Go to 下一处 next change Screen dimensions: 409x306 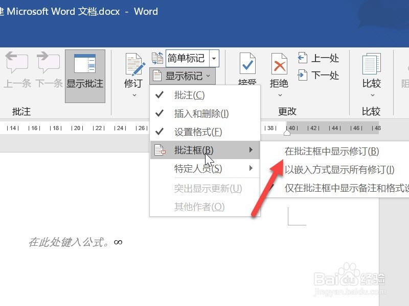tap(318, 75)
